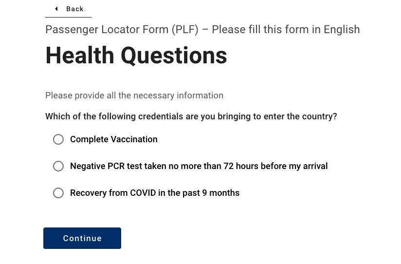Click the Negative PCR test option label
The image size is (401, 264).
tap(199, 166)
